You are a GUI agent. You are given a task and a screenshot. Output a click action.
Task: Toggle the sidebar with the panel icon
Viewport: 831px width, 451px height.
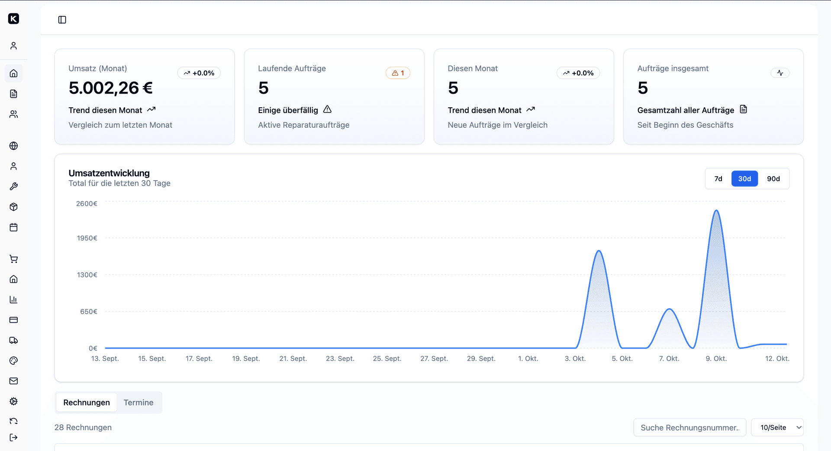(x=62, y=19)
